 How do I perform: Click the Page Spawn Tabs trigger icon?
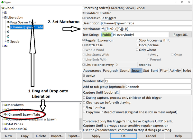[x=8, y=22]
